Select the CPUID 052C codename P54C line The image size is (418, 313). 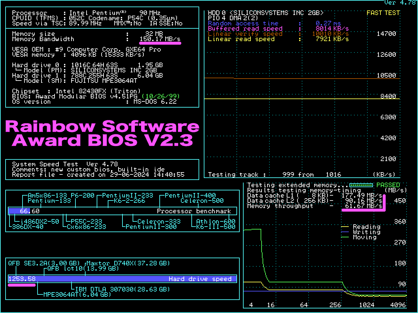pyautogui.click(x=95, y=18)
